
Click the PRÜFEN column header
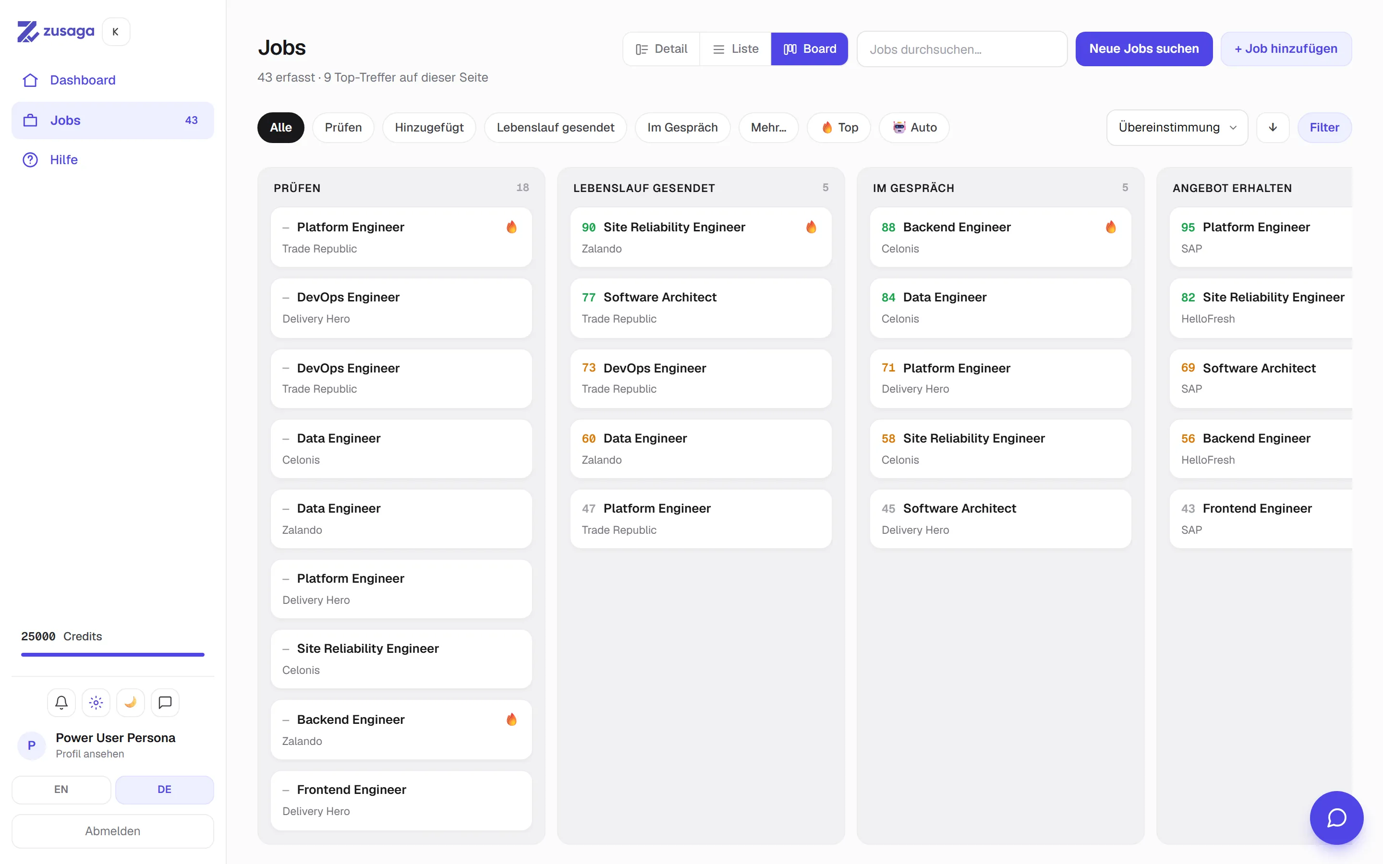click(x=297, y=188)
